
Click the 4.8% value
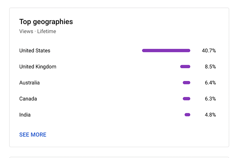pyautogui.click(x=210, y=115)
